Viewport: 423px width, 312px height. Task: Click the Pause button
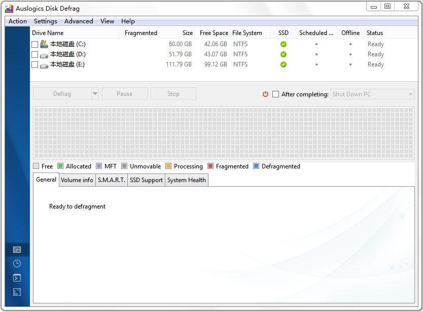point(125,94)
